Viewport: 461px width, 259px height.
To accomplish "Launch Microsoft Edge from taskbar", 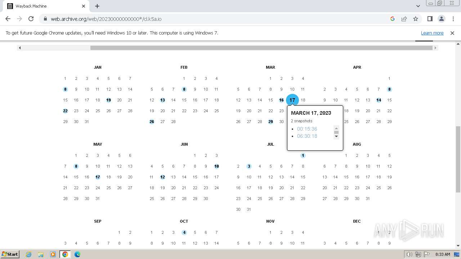I will (77, 254).
